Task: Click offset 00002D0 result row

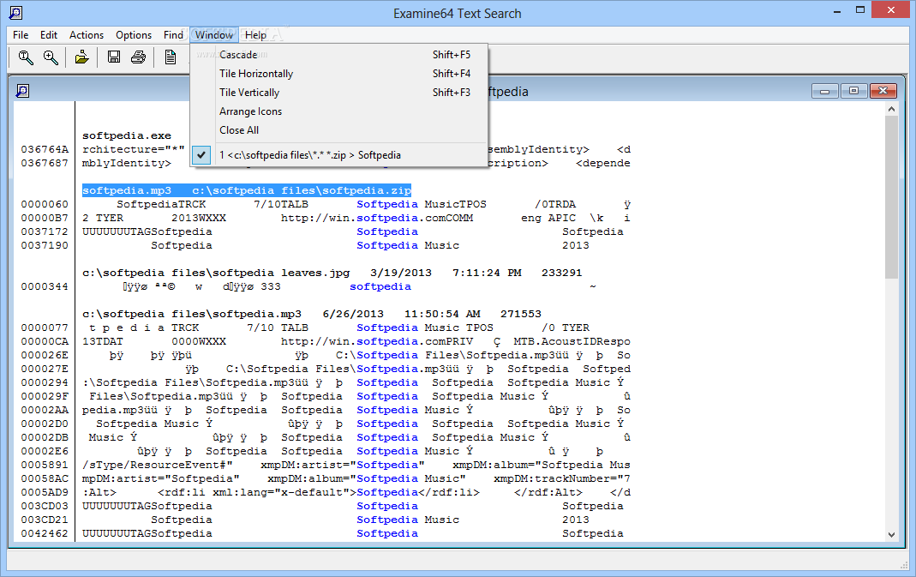Action: [x=45, y=424]
